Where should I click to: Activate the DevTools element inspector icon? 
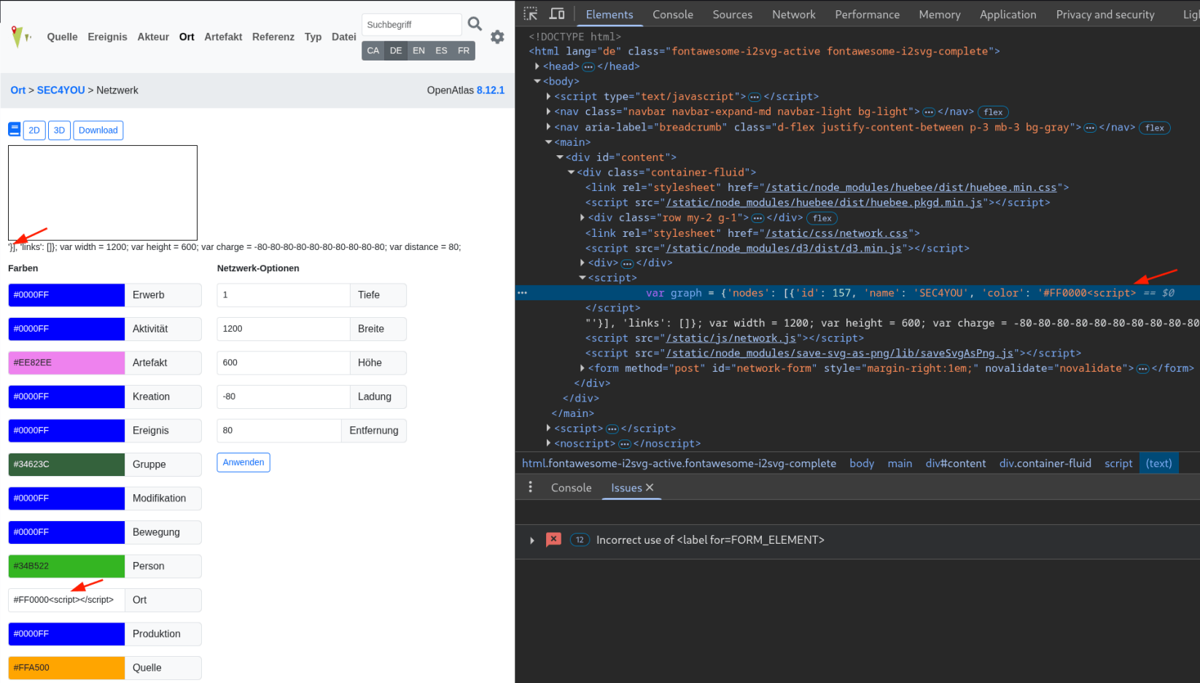coord(531,14)
